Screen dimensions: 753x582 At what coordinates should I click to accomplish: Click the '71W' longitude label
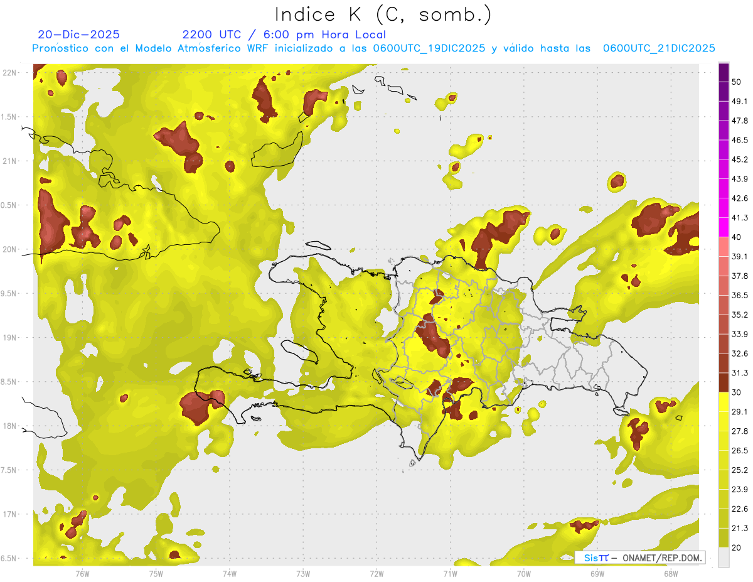pos(450,573)
